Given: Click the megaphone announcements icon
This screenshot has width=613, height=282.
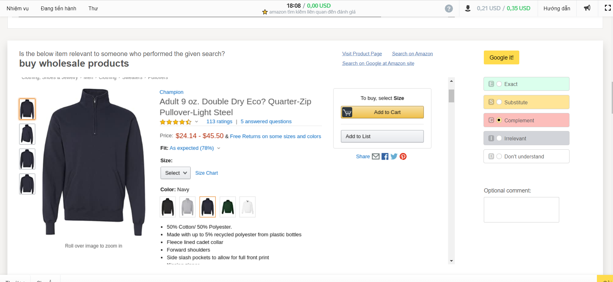Looking at the screenshot, I should (587, 8).
